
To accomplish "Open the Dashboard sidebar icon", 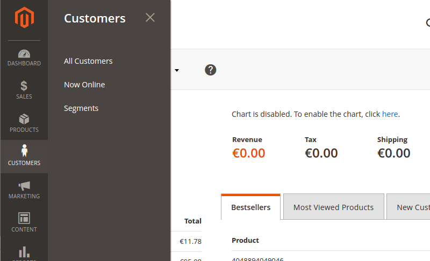I will pos(24,54).
